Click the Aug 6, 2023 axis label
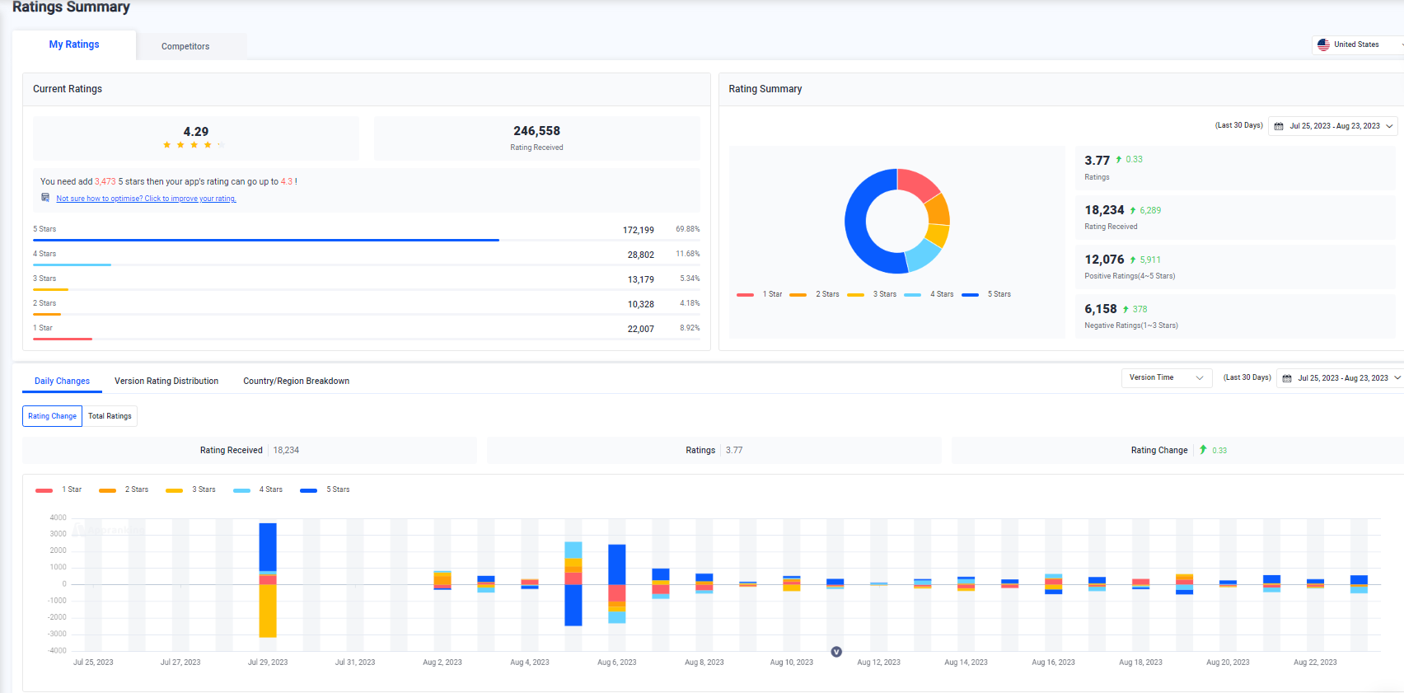The width and height of the screenshot is (1404, 693). pos(617,663)
